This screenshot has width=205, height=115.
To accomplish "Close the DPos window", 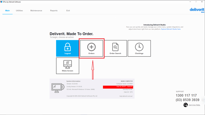I will (202, 2).
